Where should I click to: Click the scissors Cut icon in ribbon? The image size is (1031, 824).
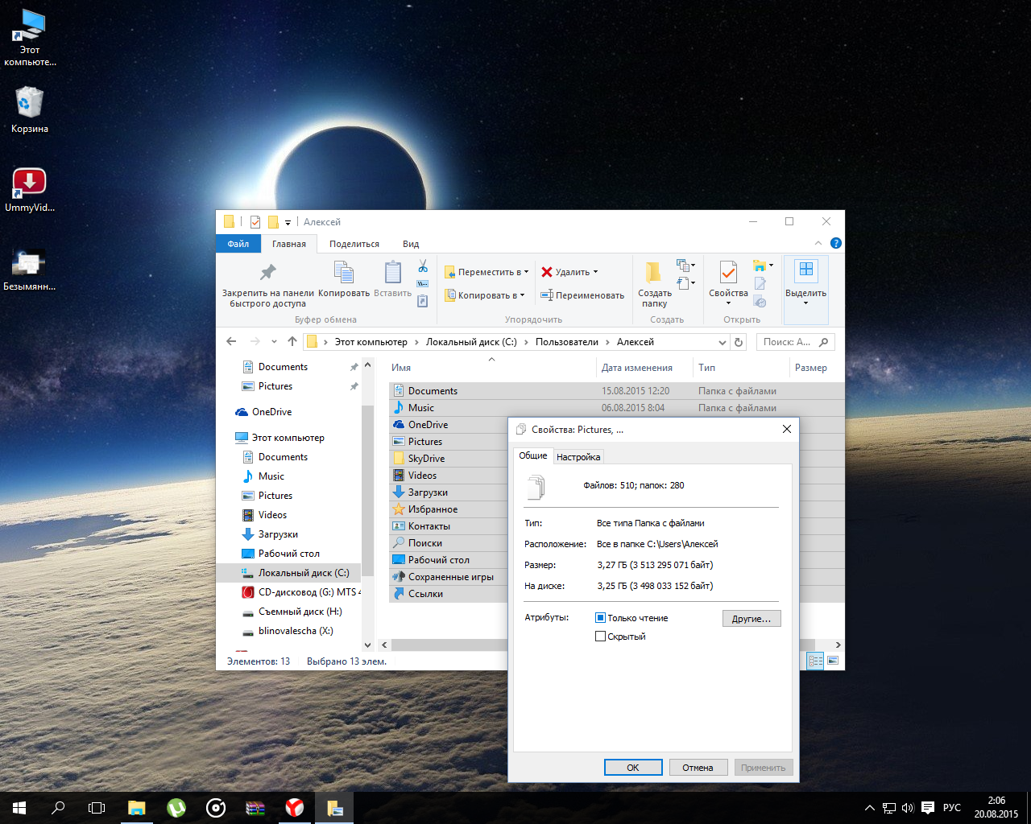tap(422, 266)
